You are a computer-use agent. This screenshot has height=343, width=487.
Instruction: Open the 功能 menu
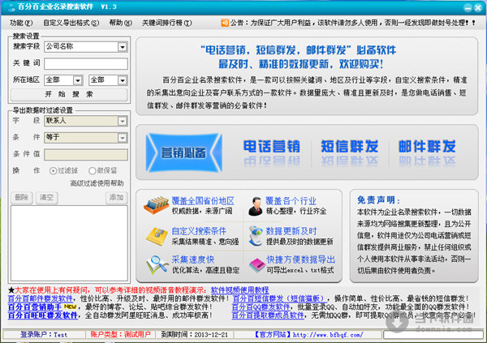pyautogui.click(x=18, y=24)
